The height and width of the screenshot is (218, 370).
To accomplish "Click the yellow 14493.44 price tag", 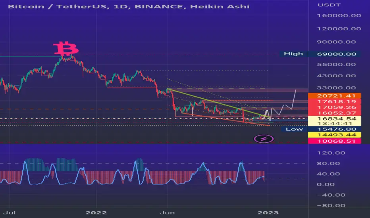I will click(x=334, y=135).
